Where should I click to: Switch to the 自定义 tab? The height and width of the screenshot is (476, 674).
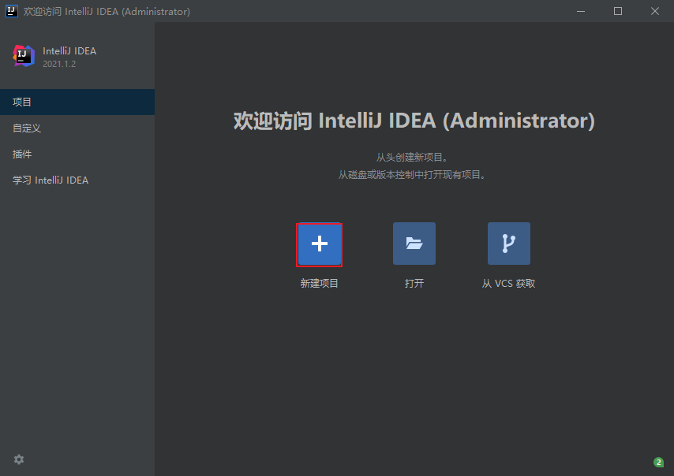tap(27, 128)
